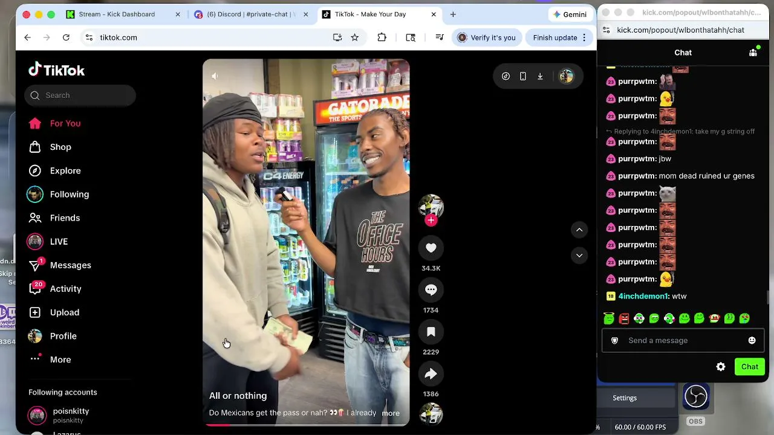This screenshot has width=774, height=435.
Task: Close the TikTok browser tab
Action: pyautogui.click(x=434, y=14)
